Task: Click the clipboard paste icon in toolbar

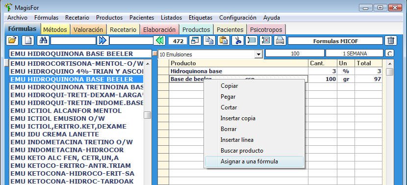Action: (x=224, y=41)
